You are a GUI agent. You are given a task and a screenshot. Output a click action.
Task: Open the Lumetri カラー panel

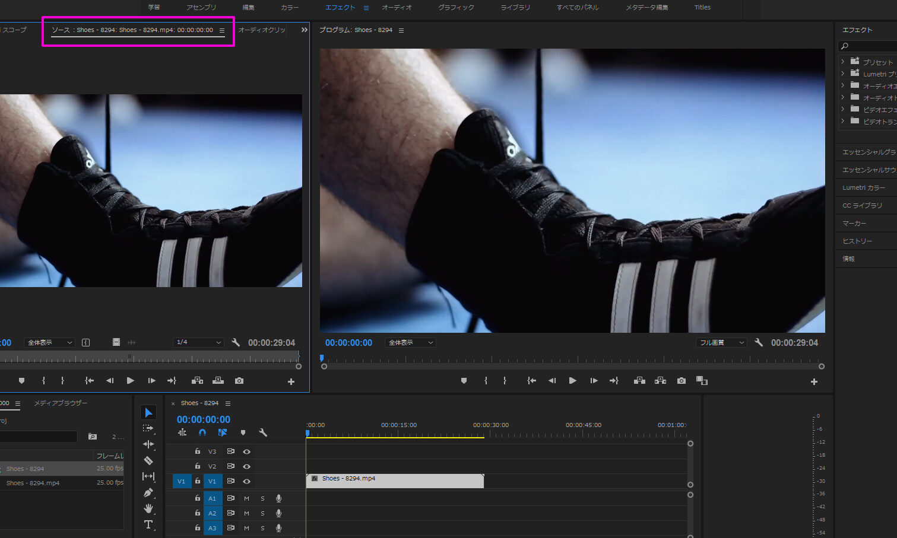pos(864,187)
